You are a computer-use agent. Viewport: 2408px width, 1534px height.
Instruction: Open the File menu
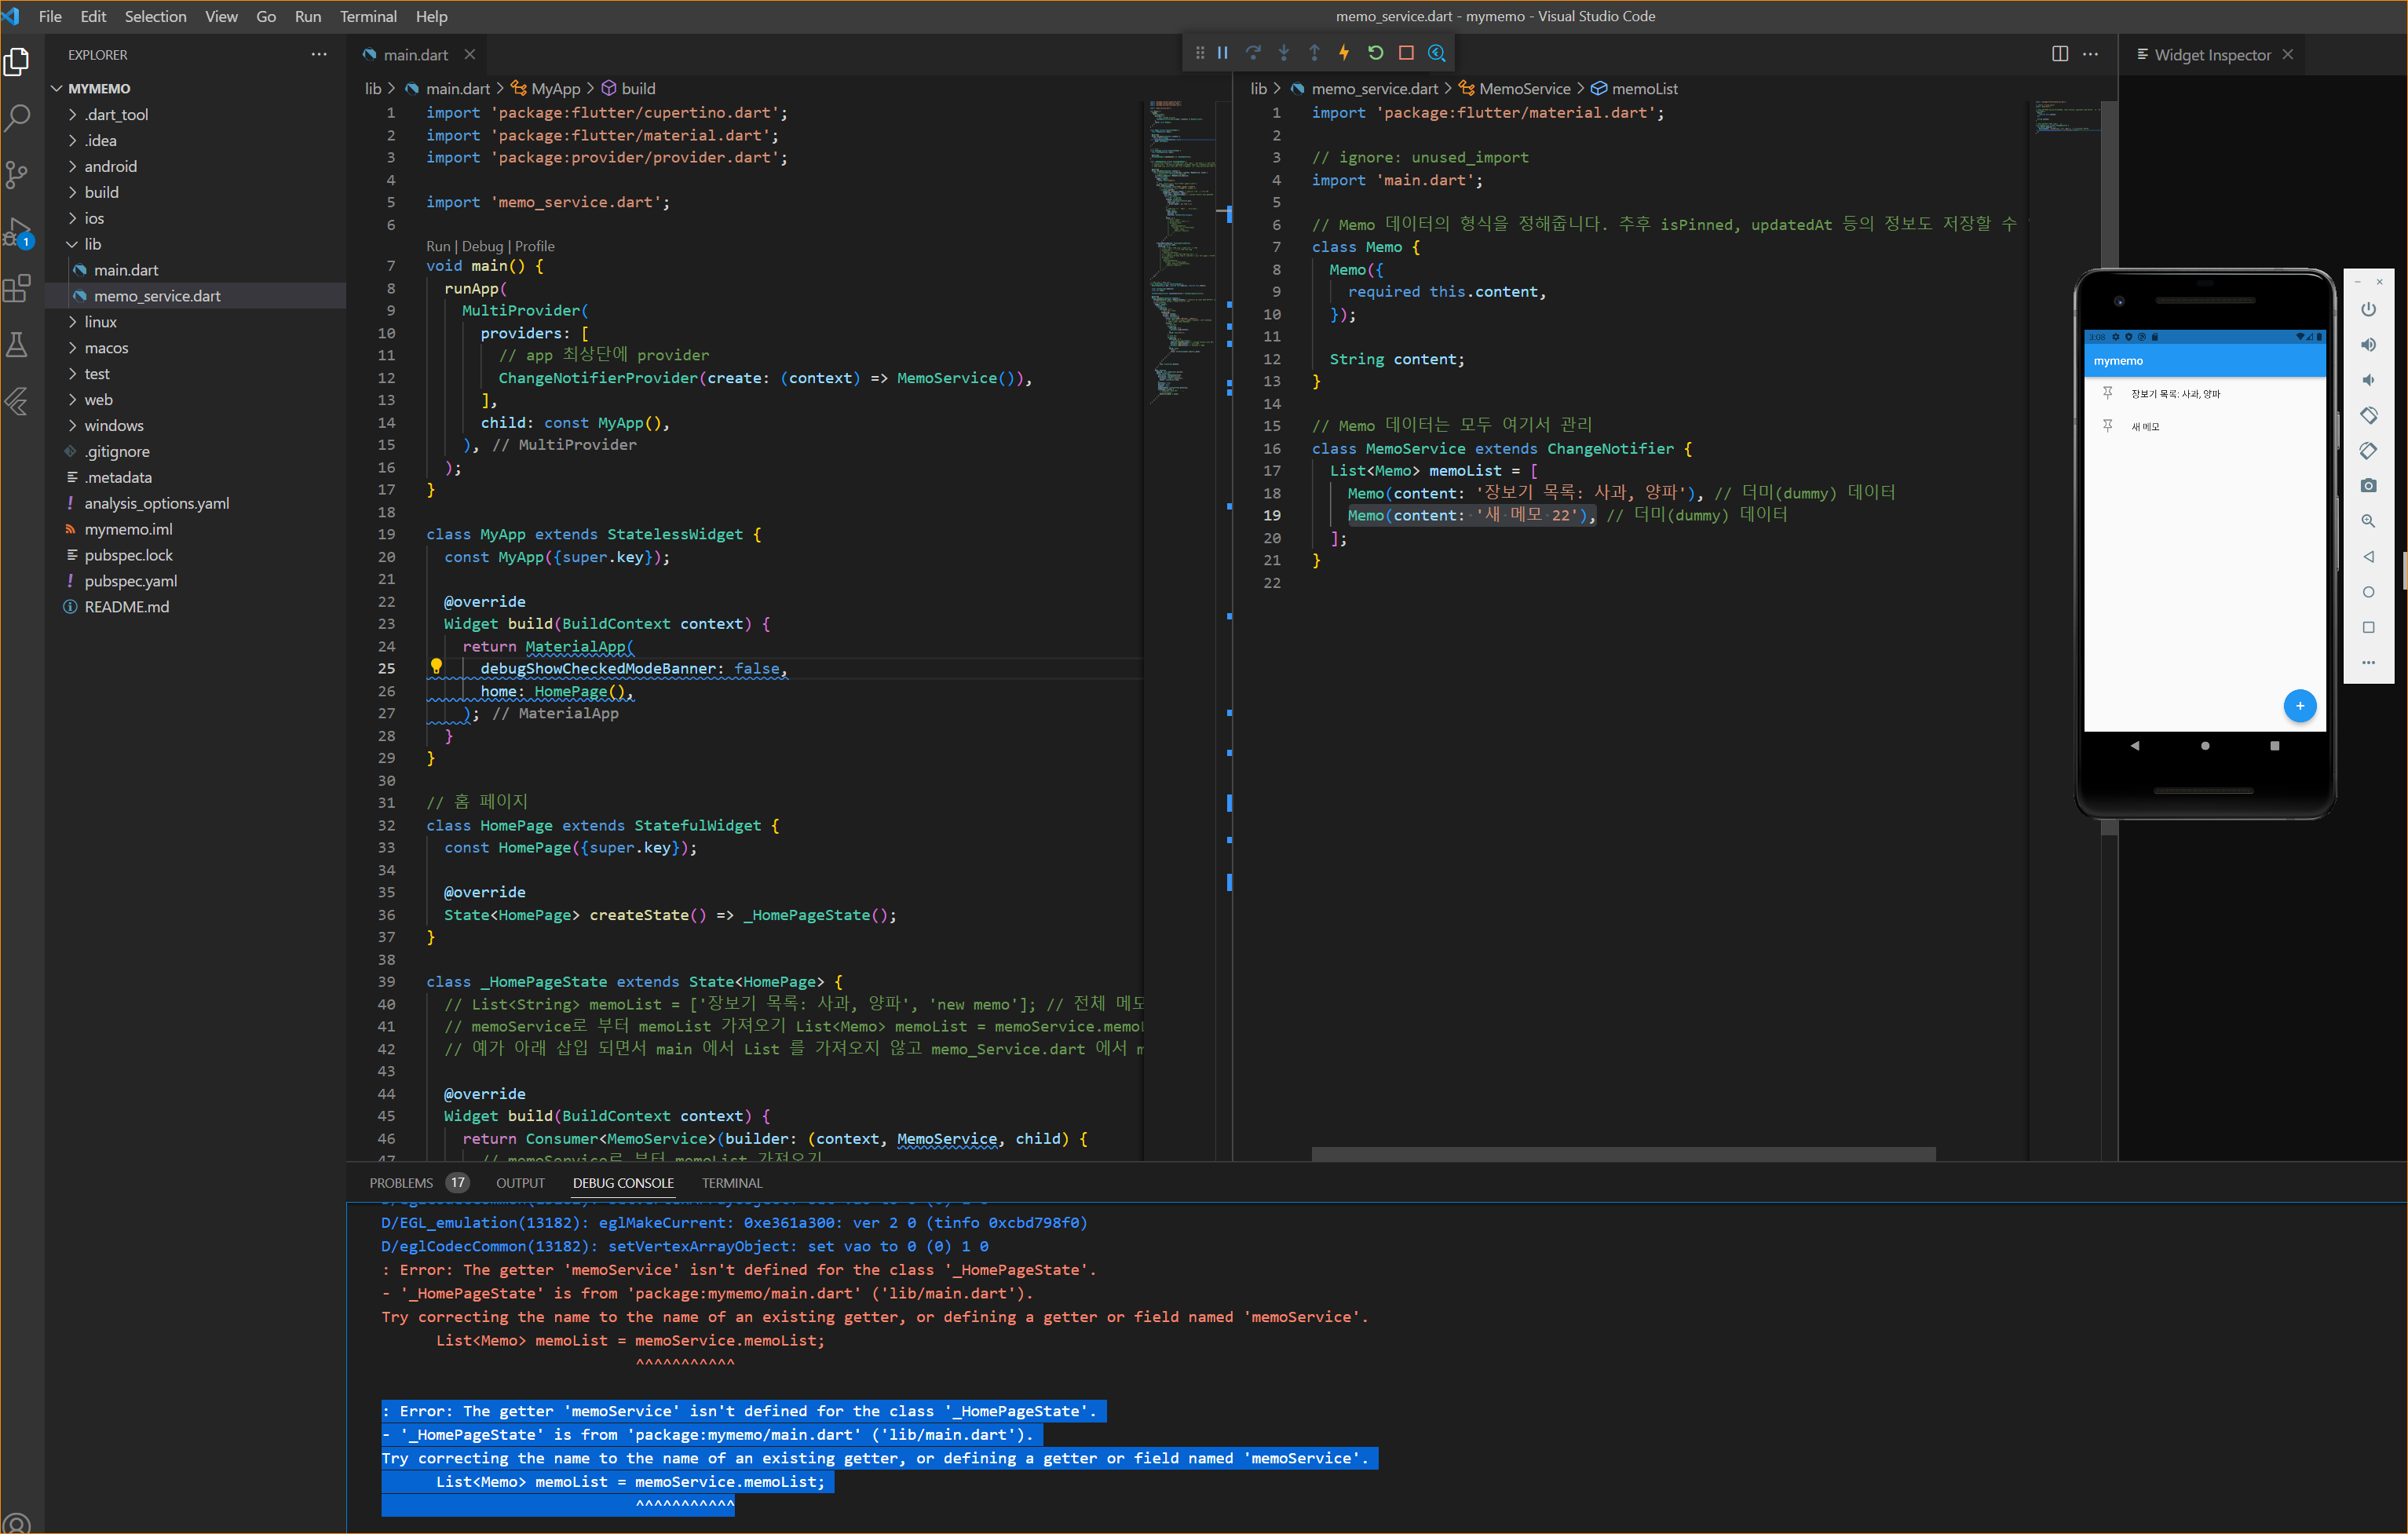click(x=50, y=16)
